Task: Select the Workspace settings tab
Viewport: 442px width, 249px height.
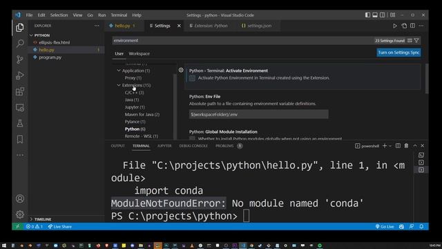Action: pyautogui.click(x=140, y=54)
